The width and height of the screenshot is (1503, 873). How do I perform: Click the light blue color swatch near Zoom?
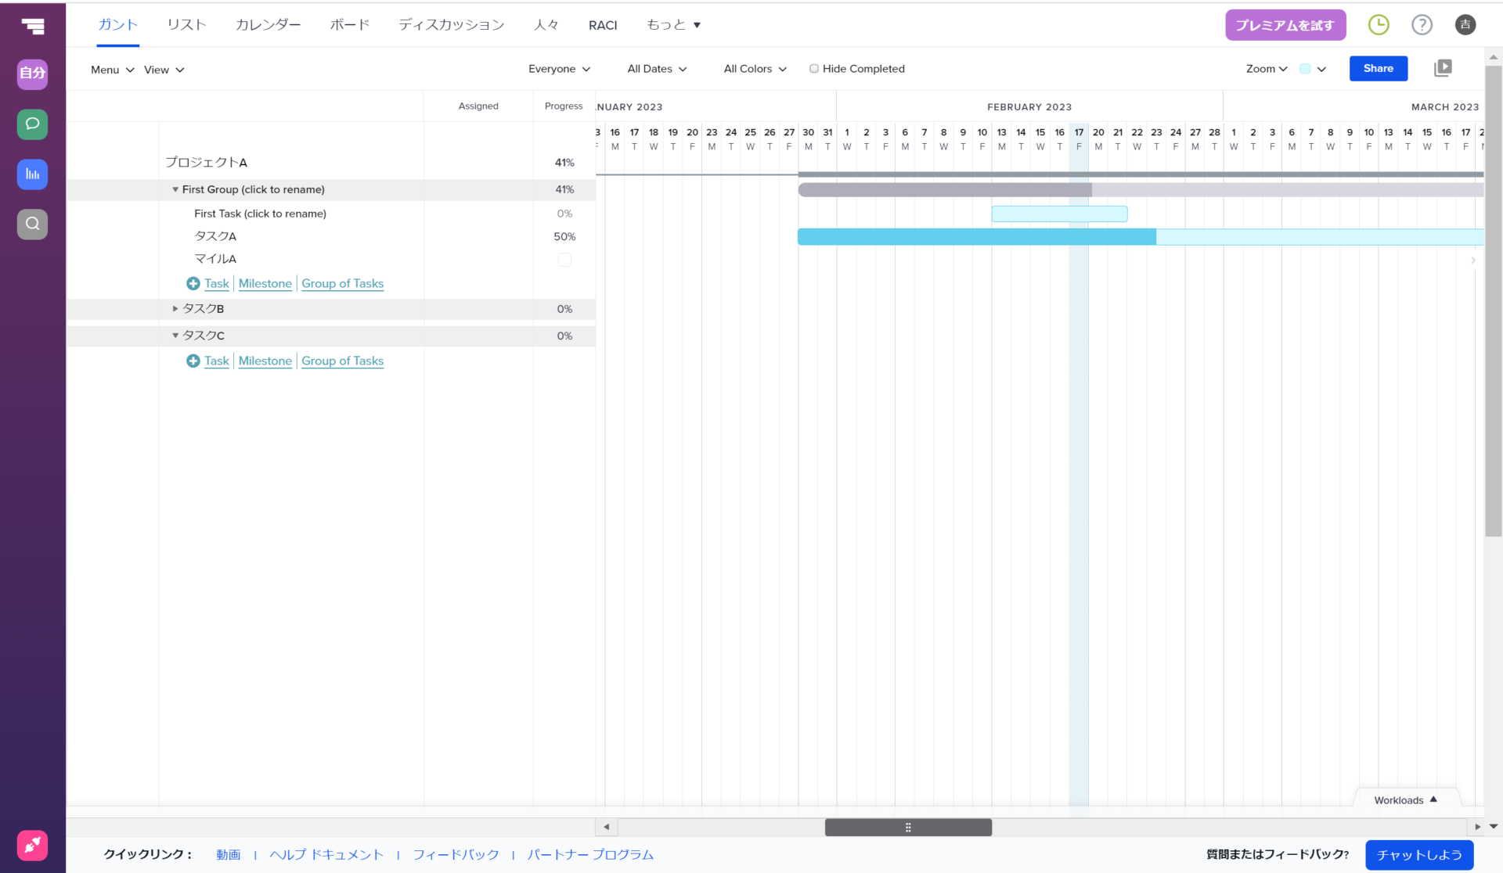point(1305,69)
